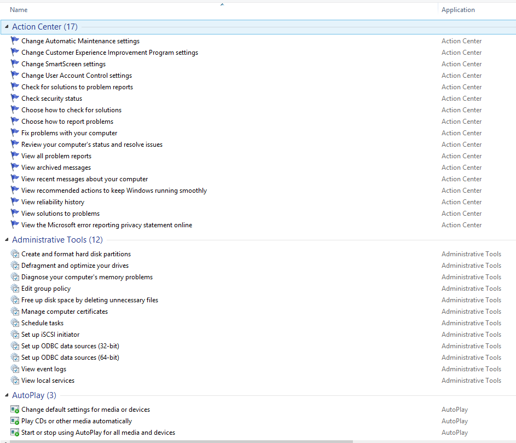This screenshot has width=516, height=443.
Task: Click flag icon next to View all problem reports
Action: point(15,156)
